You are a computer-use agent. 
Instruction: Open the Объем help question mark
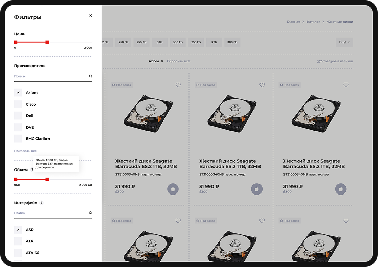tap(32, 169)
